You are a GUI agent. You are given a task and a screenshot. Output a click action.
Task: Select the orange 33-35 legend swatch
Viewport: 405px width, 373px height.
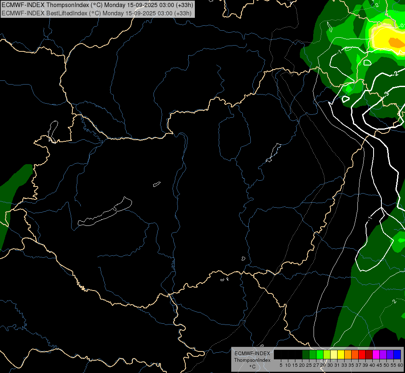pos(348,354)
